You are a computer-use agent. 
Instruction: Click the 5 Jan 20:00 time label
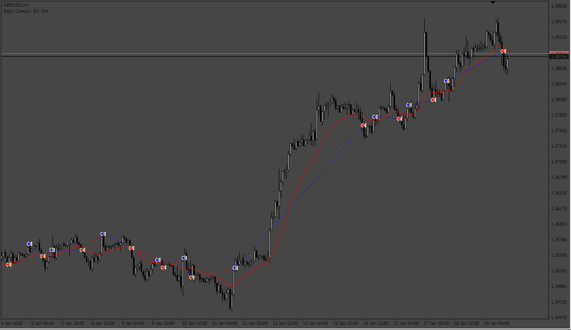tap(73, 324)
